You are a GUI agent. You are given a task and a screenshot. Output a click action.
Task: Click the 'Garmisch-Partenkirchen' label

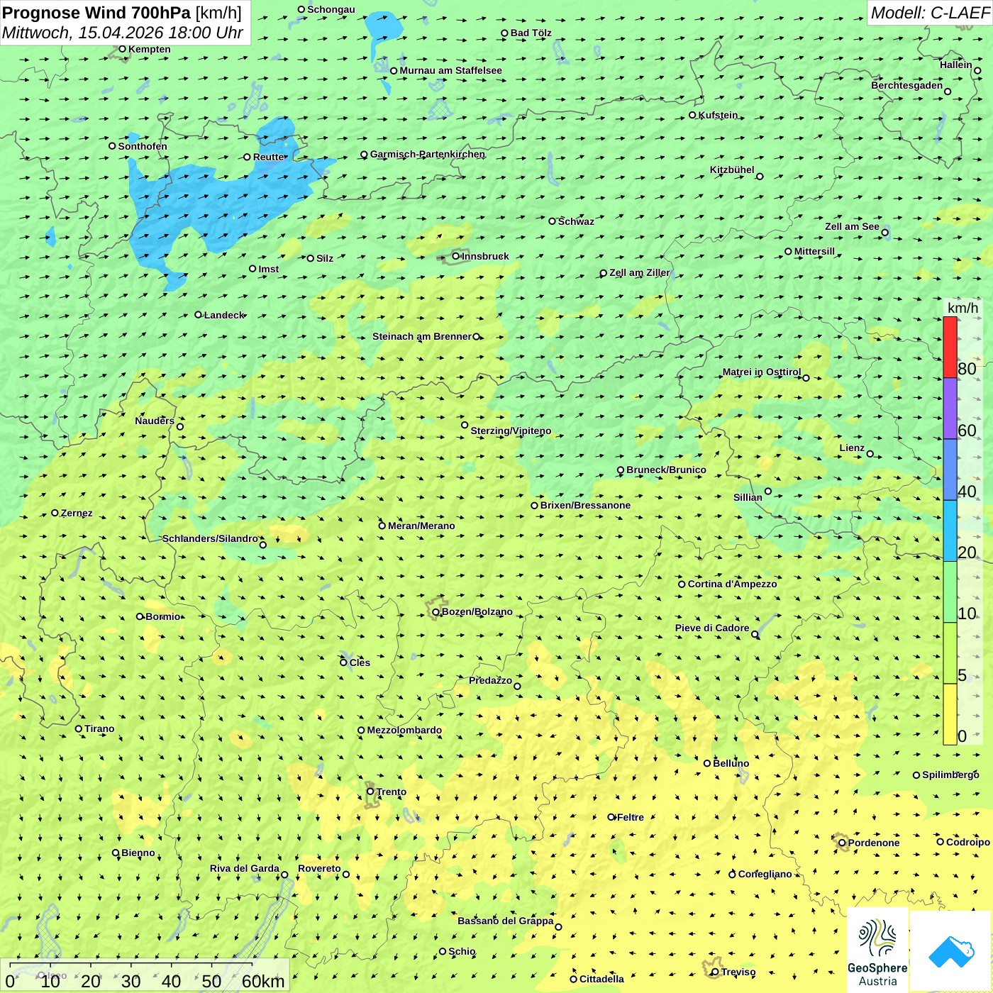[428, 154]
